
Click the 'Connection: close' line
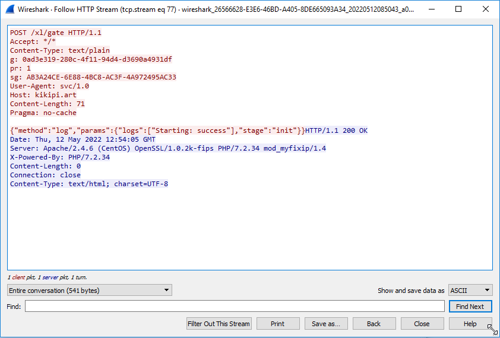coord(45,175)
